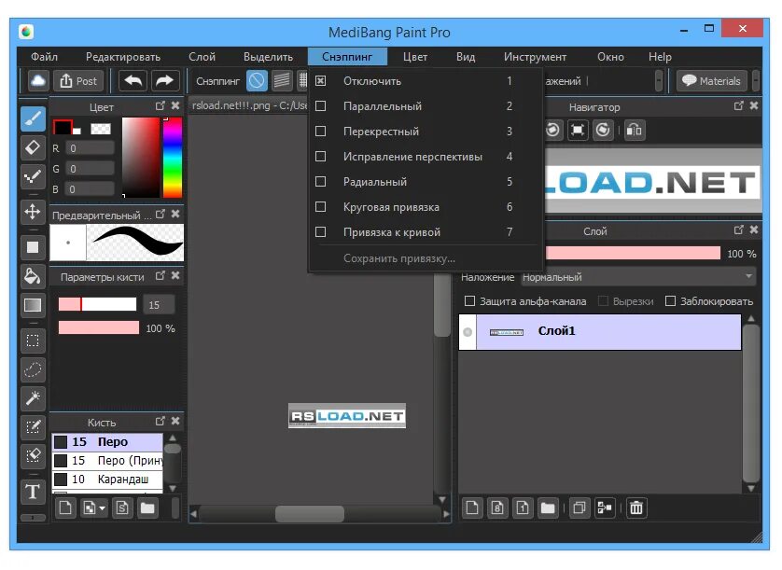The image size is (782, 570).
Task: Select the Fill rectangle tool
Action: coord(33,247)
